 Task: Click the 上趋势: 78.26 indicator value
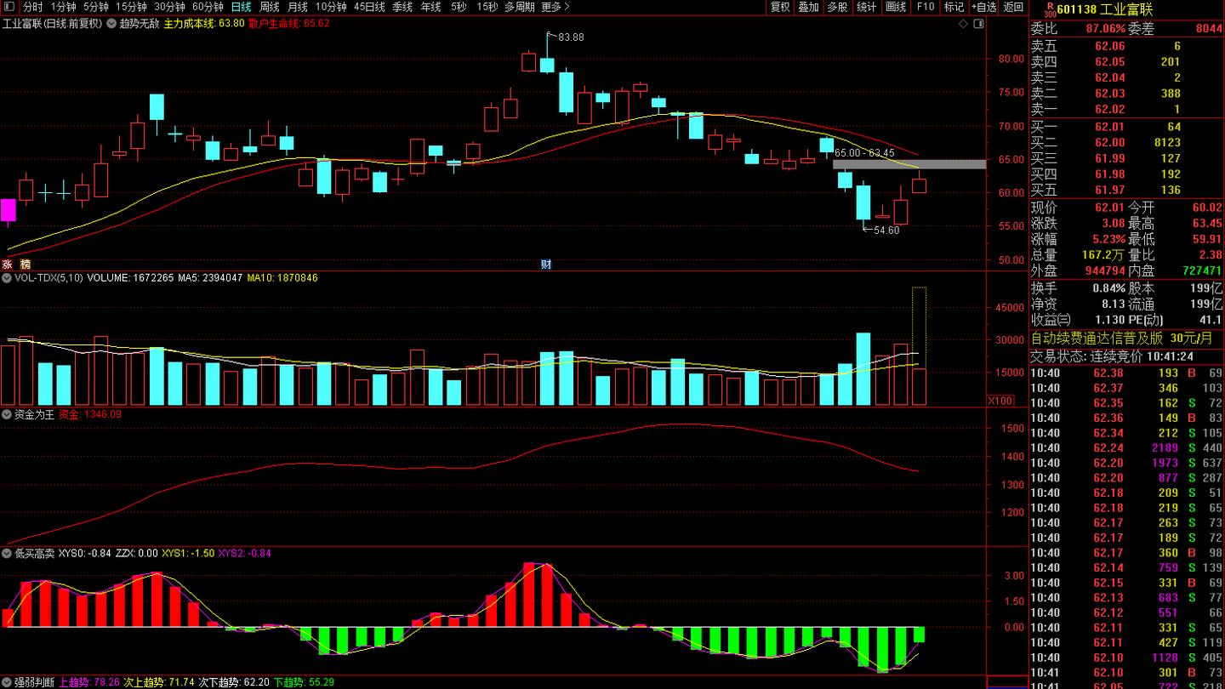click(x=89, y=682)
